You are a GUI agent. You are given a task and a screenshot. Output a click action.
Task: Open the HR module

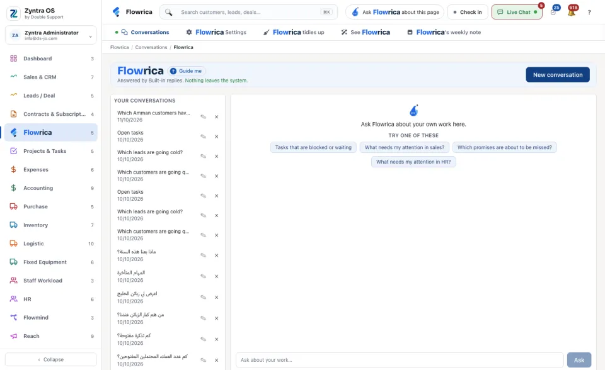point(51,299)
